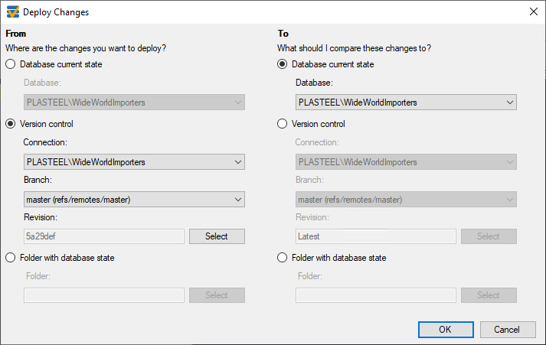
Task: Click the To Folder path input field
Action: (376, 295)
